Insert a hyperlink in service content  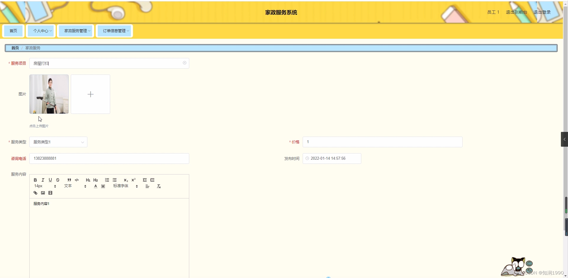(35, 193)
